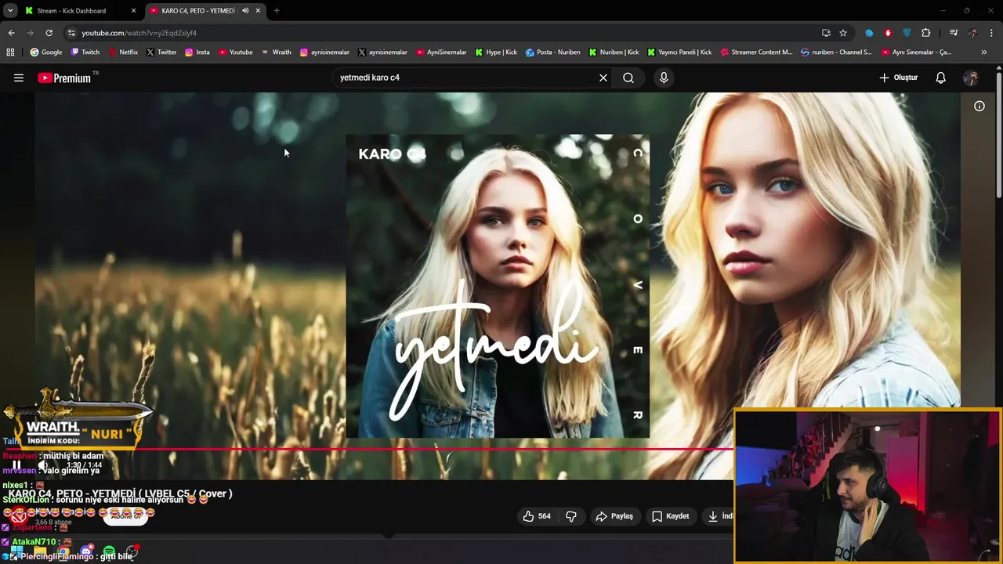This screenshot has width=1003, height=564.
Task: Open the tab search dropdown arrow
Action: [10, 11]
